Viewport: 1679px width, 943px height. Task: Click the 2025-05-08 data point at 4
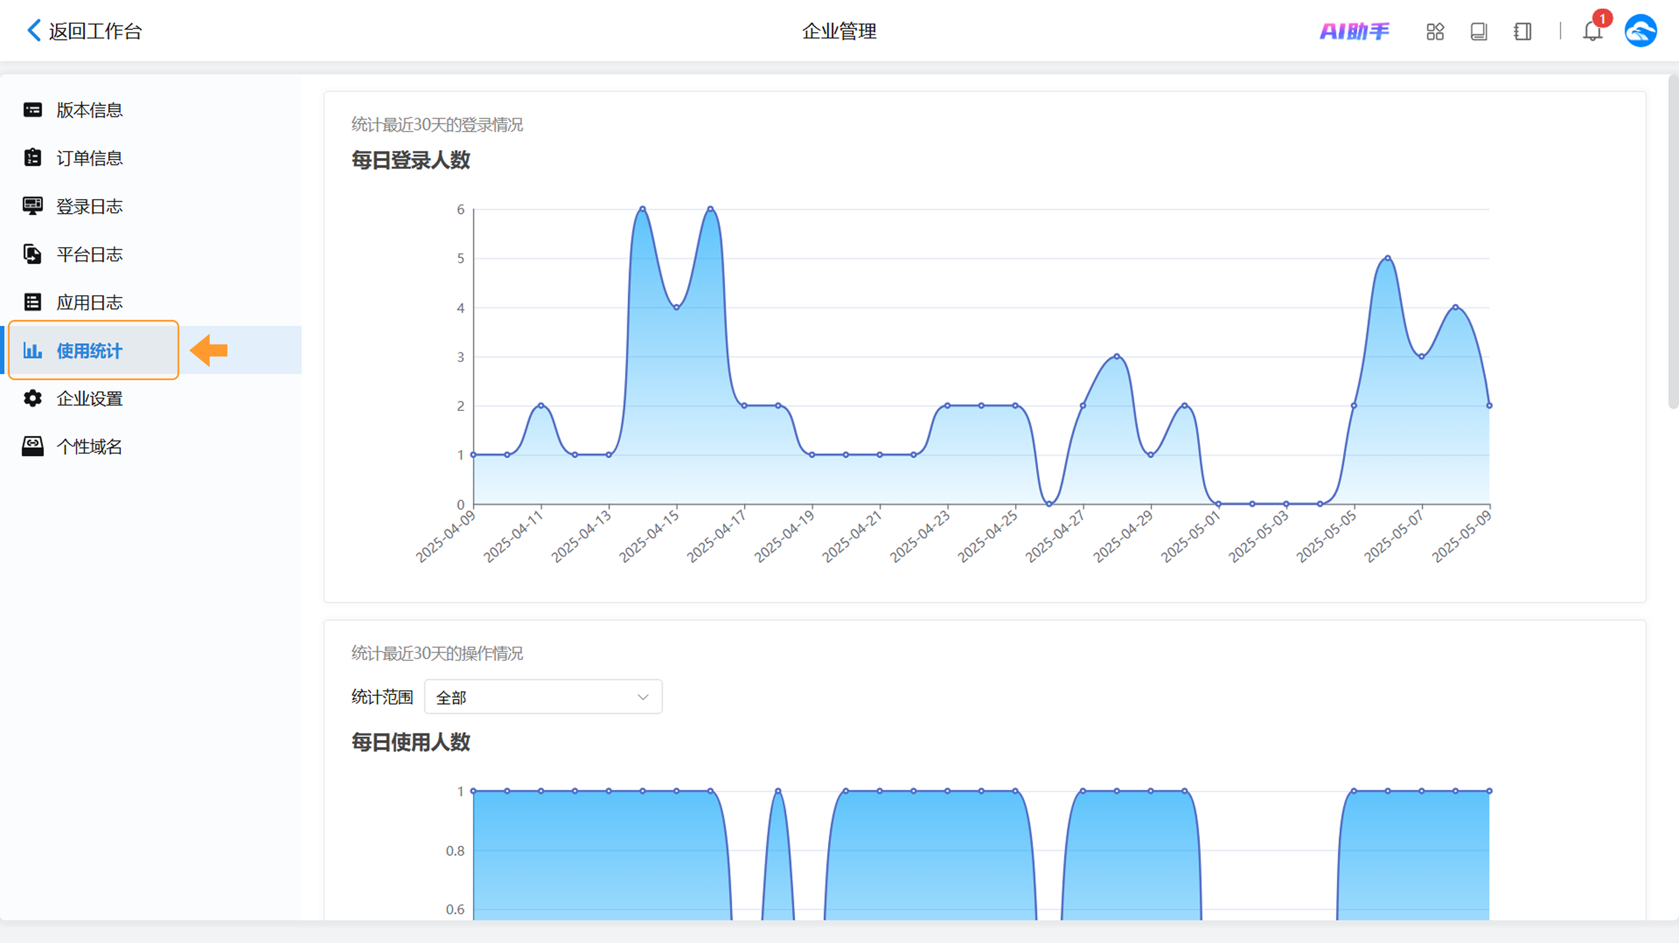[1456, 307]
